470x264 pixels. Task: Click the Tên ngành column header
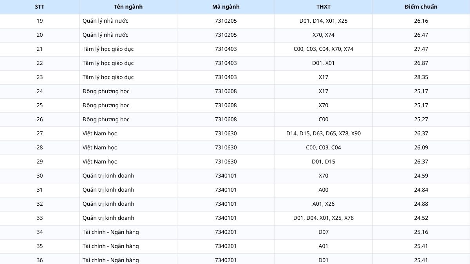[128, 7]
